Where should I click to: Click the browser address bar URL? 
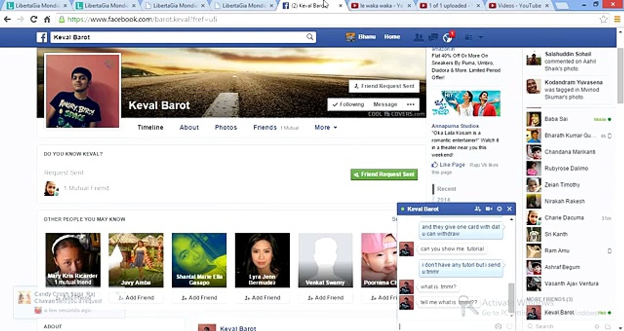pyautogui.click(x=142, y=19)
